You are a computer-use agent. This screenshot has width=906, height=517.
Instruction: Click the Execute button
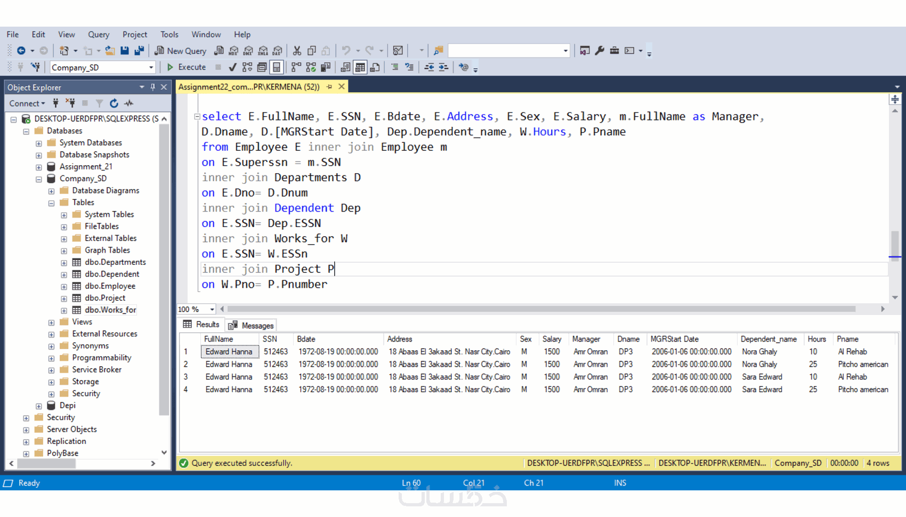click(187, 67)
